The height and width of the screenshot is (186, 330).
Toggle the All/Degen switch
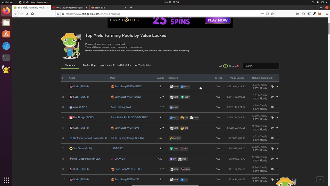click(x=225, y=66)
